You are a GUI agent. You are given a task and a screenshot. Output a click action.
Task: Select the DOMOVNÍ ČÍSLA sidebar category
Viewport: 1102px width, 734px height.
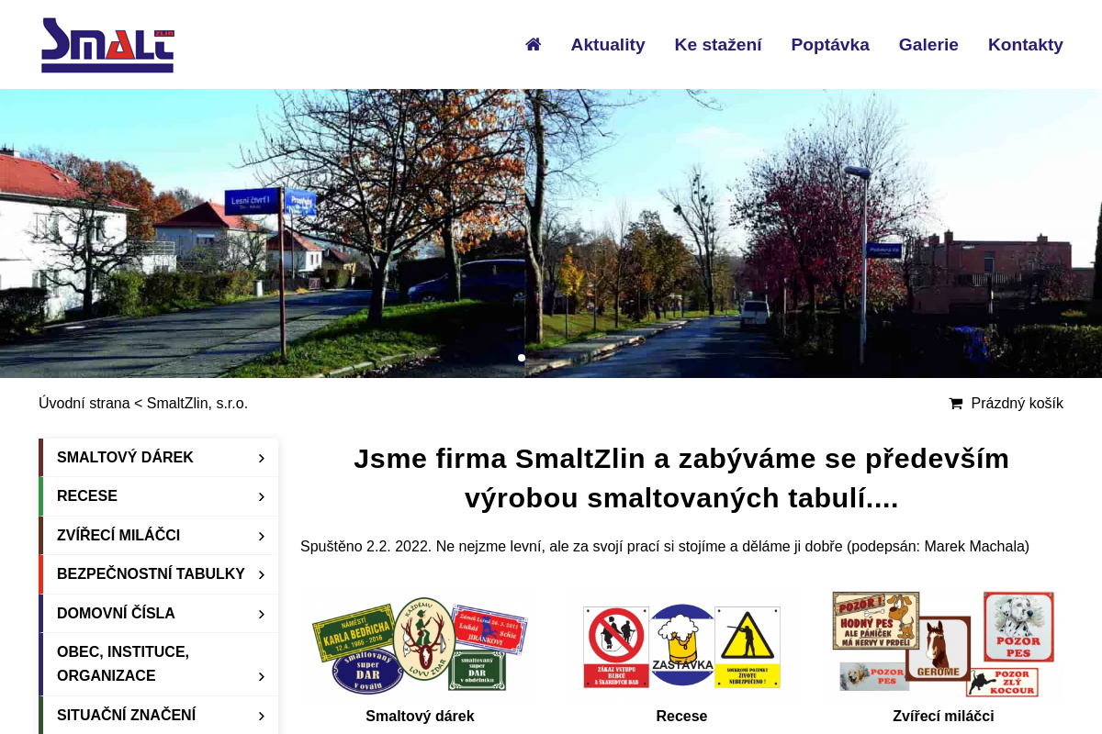(116, 613)
